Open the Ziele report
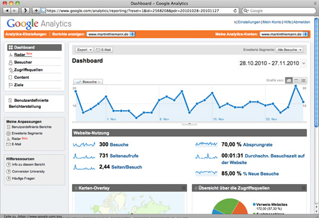 coord(19,85)
